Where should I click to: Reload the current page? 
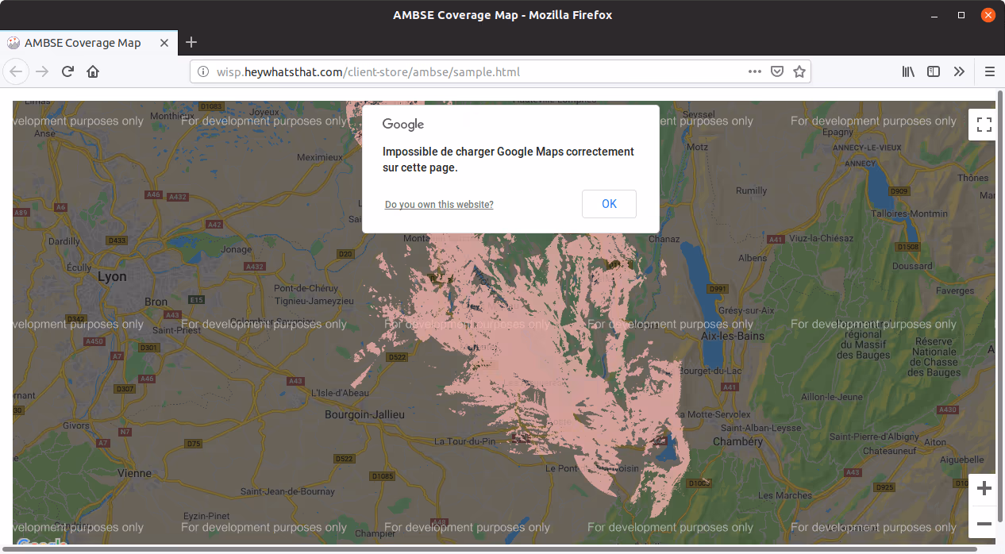68,71
